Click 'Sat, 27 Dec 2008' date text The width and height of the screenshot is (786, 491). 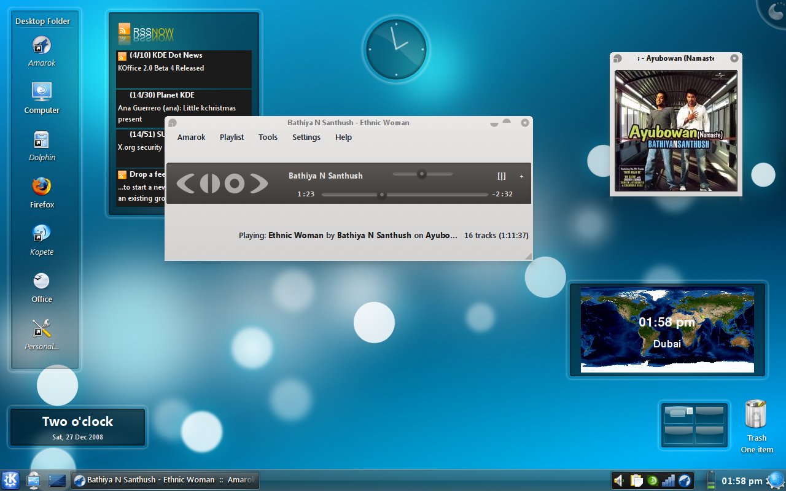point(77,438)
